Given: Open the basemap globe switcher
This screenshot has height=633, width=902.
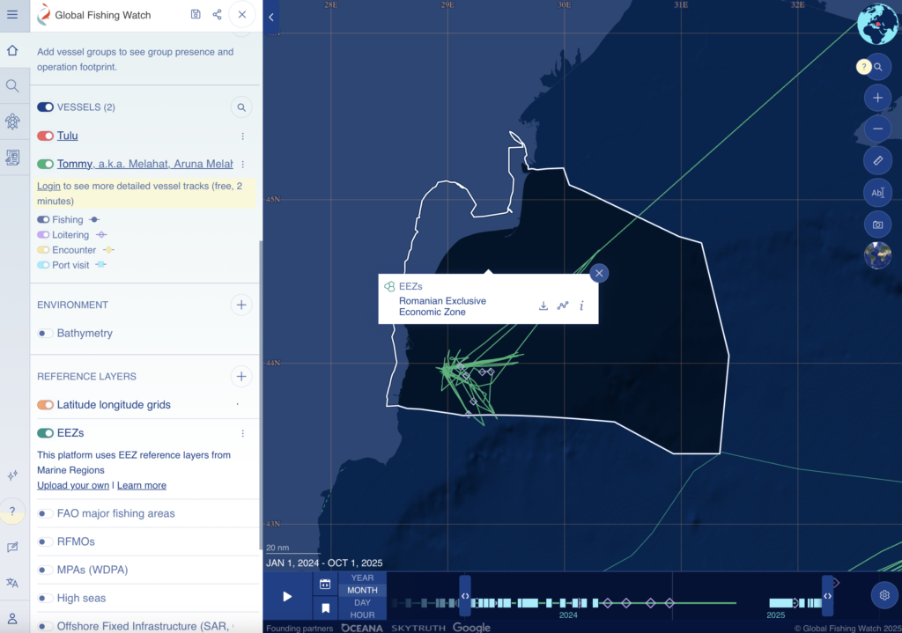Looking at the screenshot, I should tap(877, 256).
